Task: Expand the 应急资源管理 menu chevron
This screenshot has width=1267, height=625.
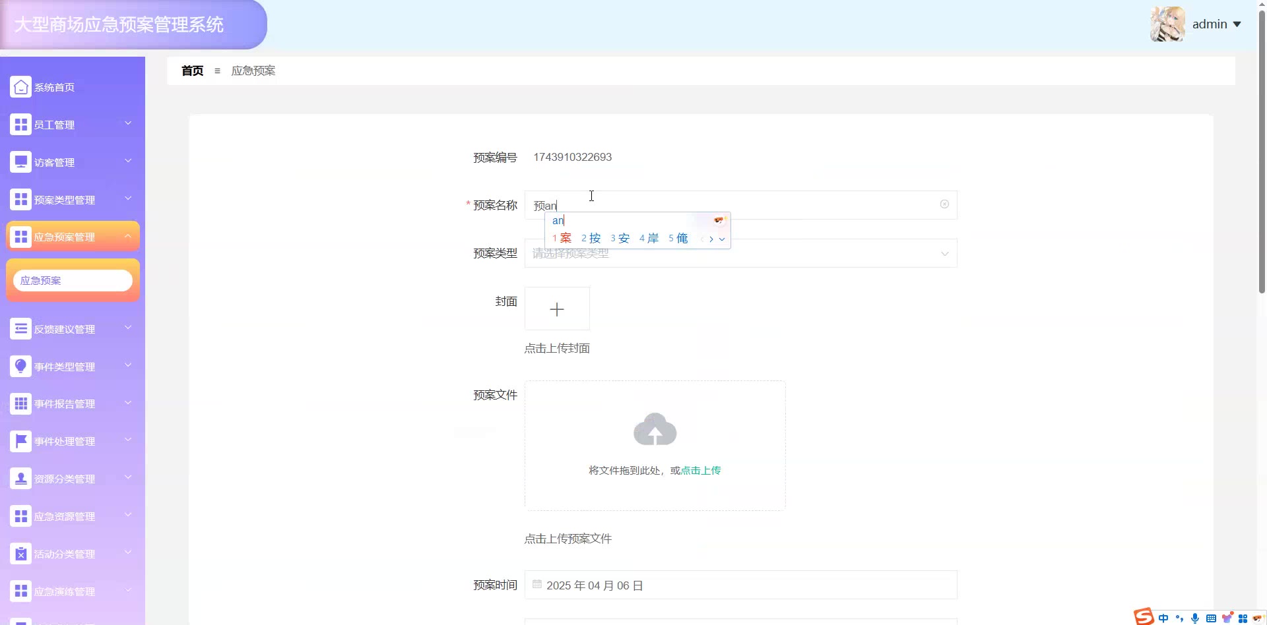Action: (128, 515)
